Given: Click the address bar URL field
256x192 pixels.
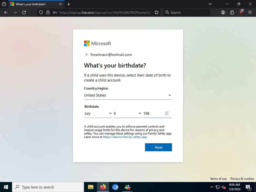Looking at the screenshot, I should tap(105, 12).
